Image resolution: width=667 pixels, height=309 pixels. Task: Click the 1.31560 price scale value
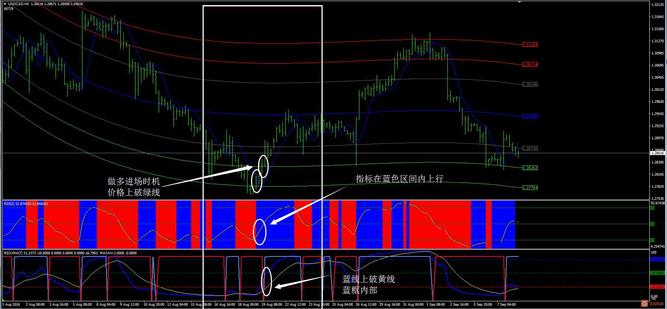tap(658, 29)
